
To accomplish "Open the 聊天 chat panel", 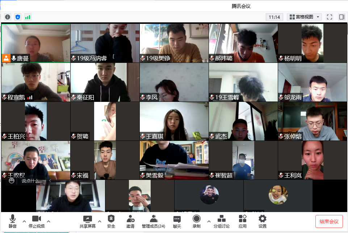I will coord(177,221).
